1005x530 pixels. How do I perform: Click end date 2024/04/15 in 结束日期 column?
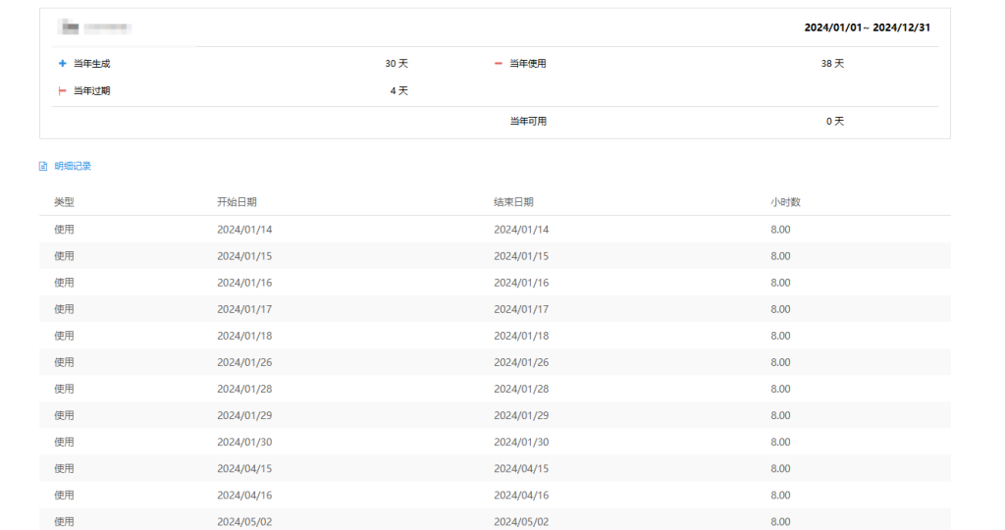pos(521,468)
